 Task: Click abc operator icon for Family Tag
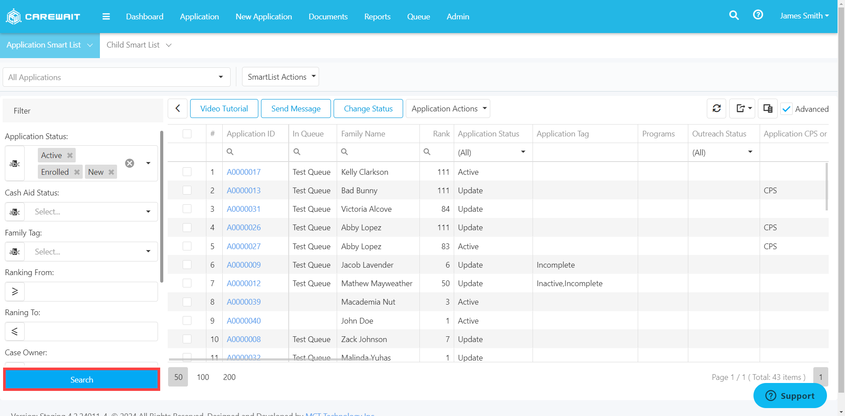pyautogui.click(x=15, y=252)
